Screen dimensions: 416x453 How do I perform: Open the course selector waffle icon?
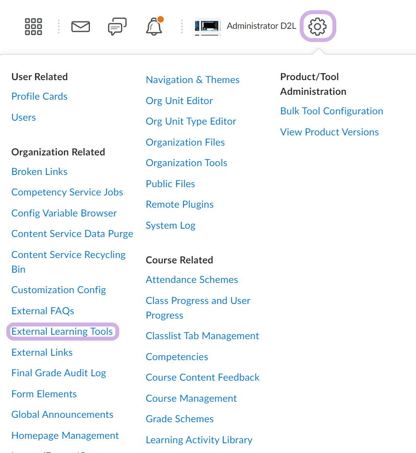pos(33,26)
